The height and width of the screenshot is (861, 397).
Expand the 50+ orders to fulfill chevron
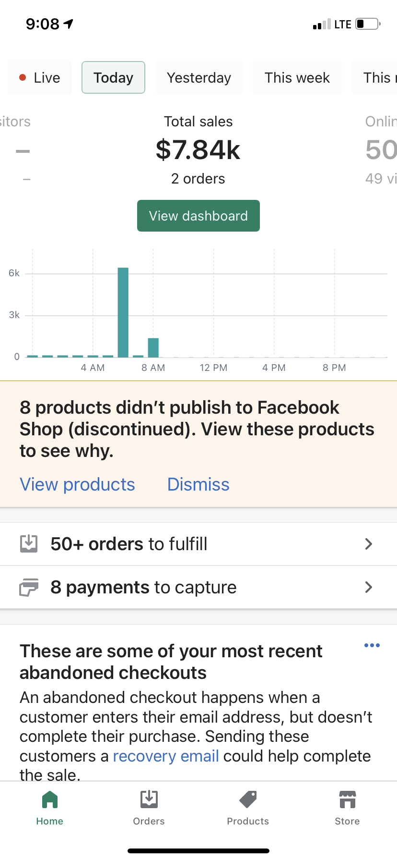tap(368, 544)
